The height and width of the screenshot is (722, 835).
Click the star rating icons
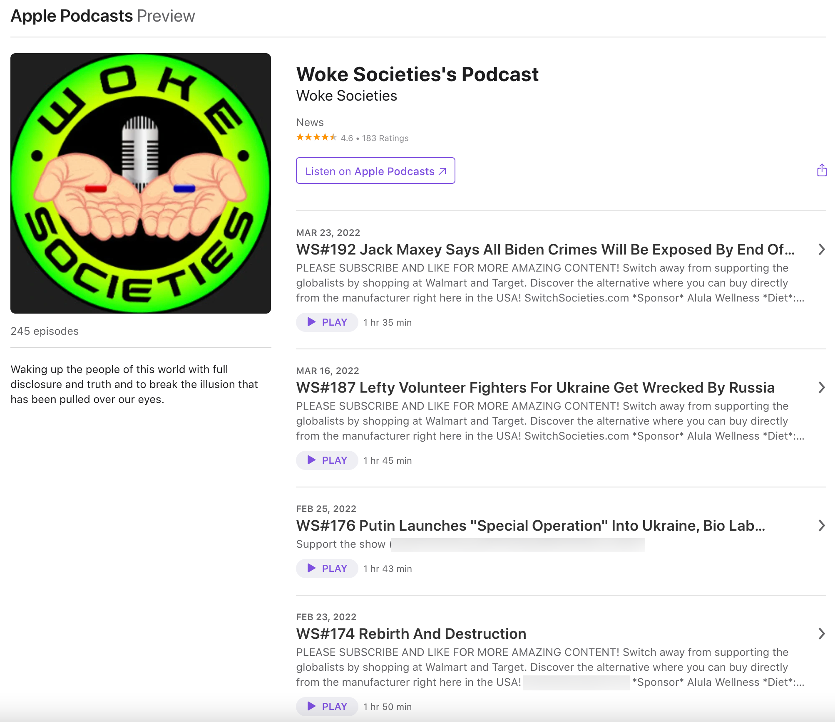click(x=316, y=137)
